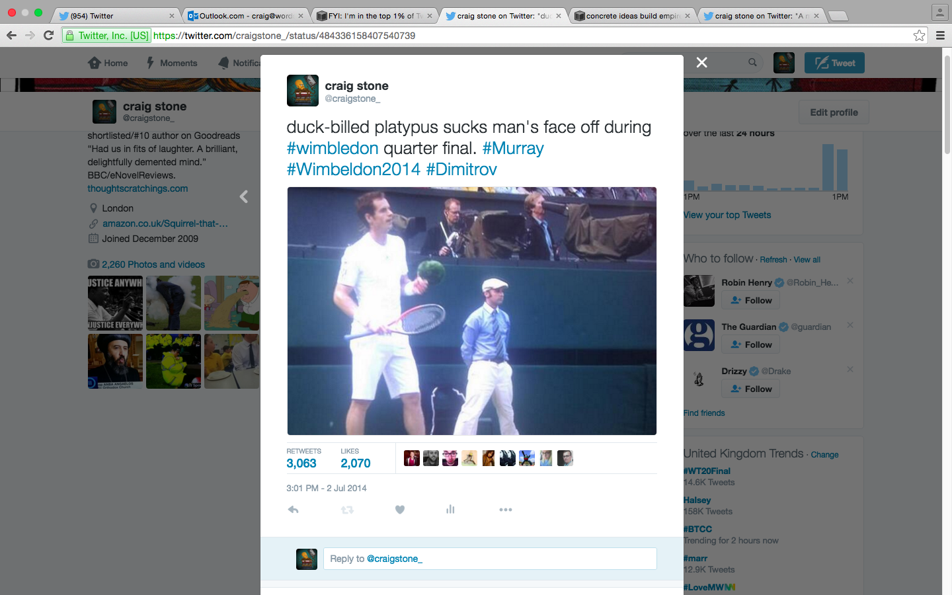Click the search magnifier icon
Viewport: 952px width, 595px height.
[x=752, y=62]
